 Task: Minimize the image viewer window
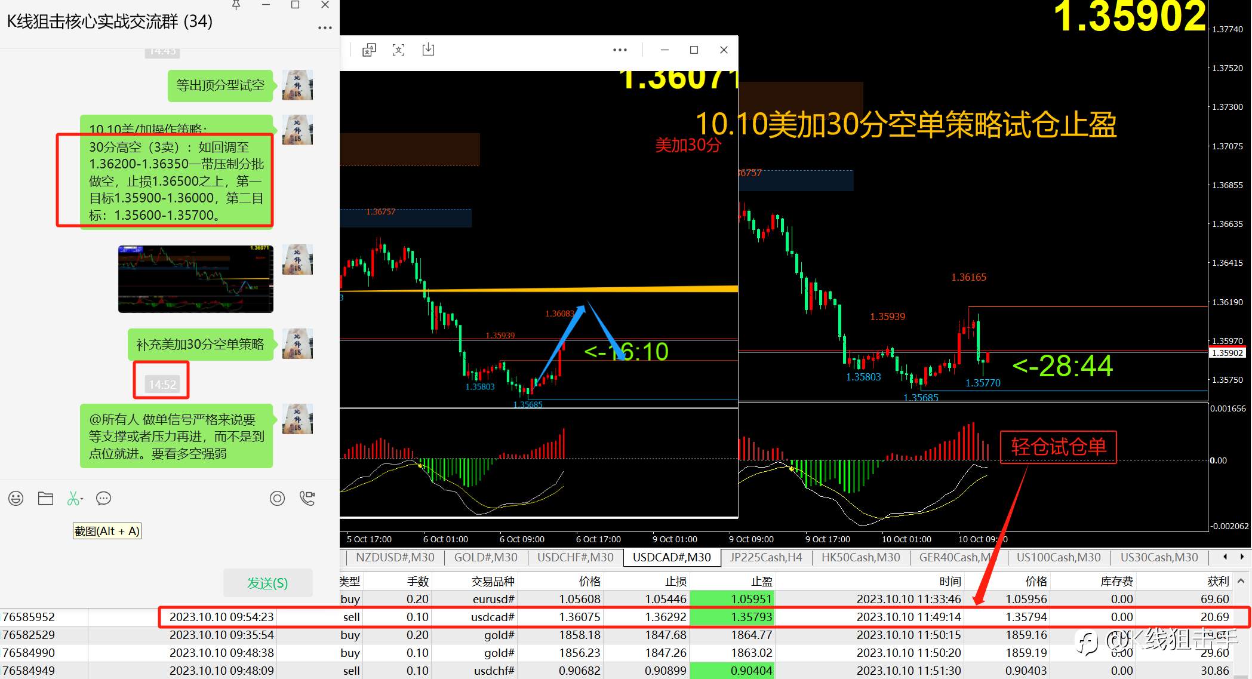665,50
